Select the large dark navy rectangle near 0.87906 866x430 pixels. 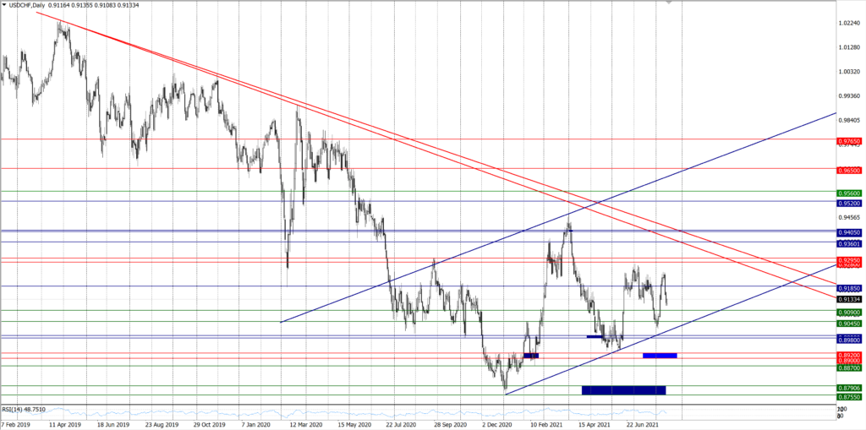(624, 389)
